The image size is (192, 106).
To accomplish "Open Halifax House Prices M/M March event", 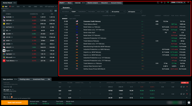I will click(125, 69).
